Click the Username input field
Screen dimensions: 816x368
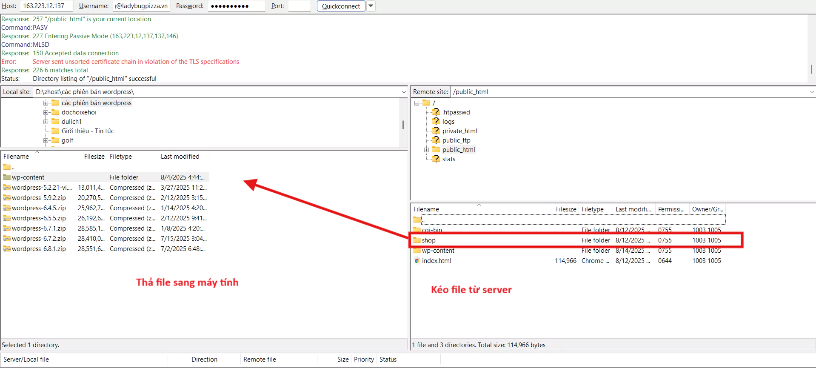141,6
